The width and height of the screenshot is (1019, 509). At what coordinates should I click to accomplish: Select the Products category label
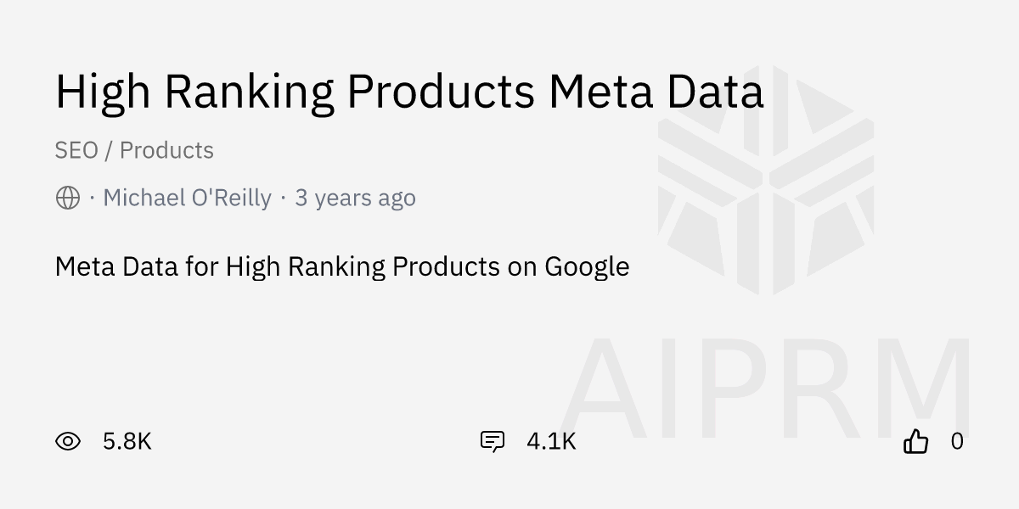166,151
